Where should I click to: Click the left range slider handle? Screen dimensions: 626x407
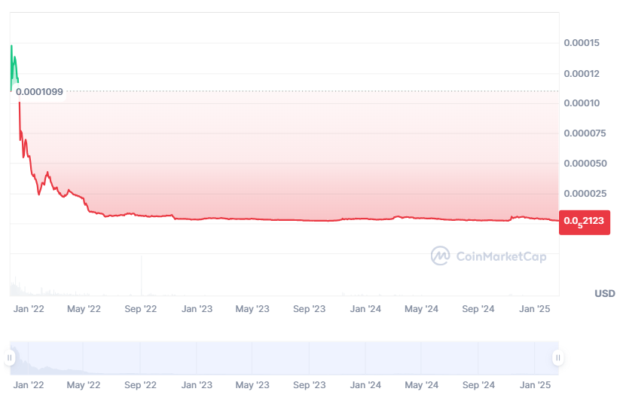[x=10, y=358]
